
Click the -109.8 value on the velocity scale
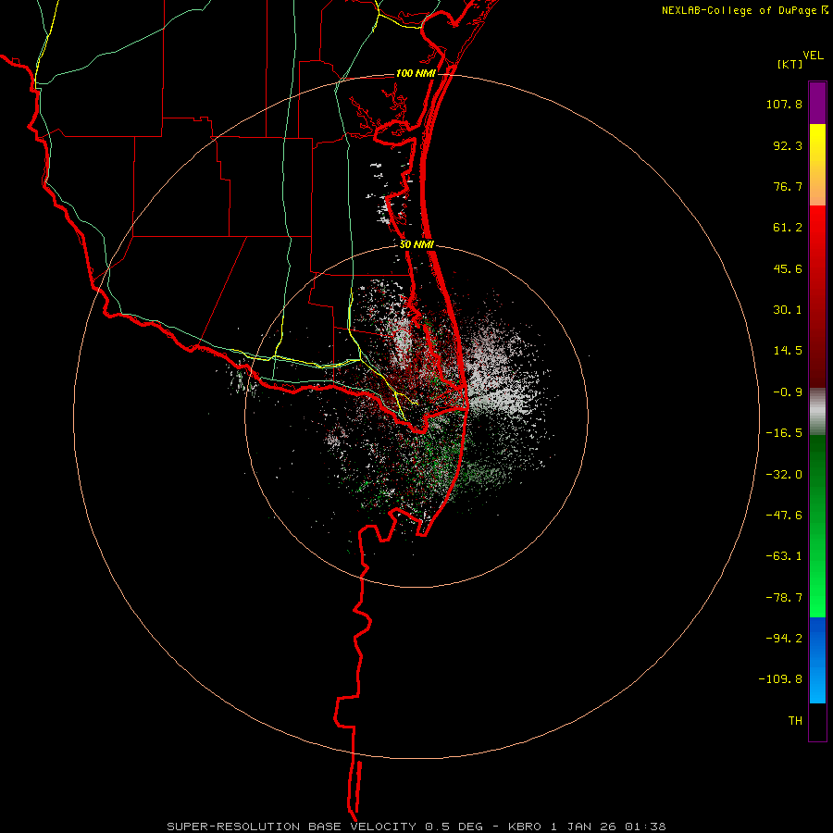click(780, 679)
